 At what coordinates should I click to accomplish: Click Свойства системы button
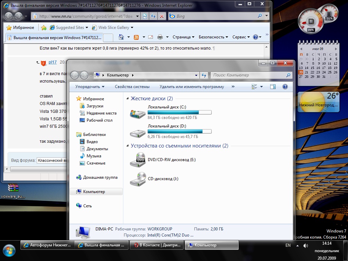132,87
